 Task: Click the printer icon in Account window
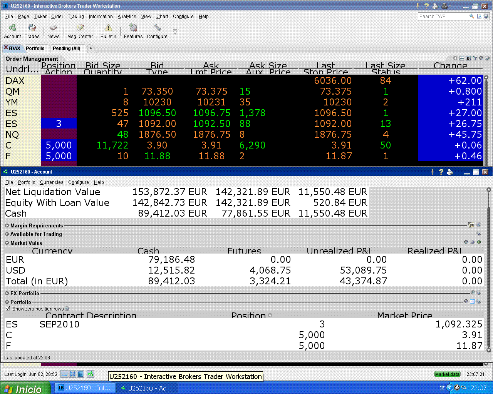coord(450,172)
